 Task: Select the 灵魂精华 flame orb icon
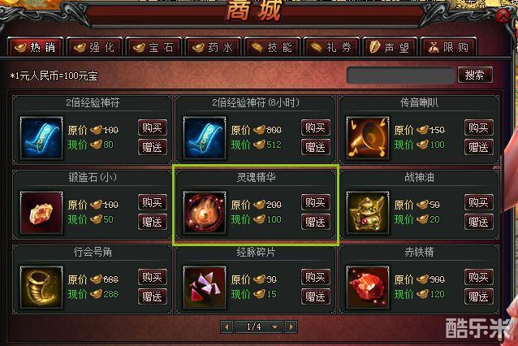pos(205,213)
